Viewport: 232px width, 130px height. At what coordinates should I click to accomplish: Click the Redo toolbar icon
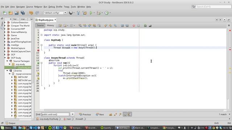[x=37, y=13]
